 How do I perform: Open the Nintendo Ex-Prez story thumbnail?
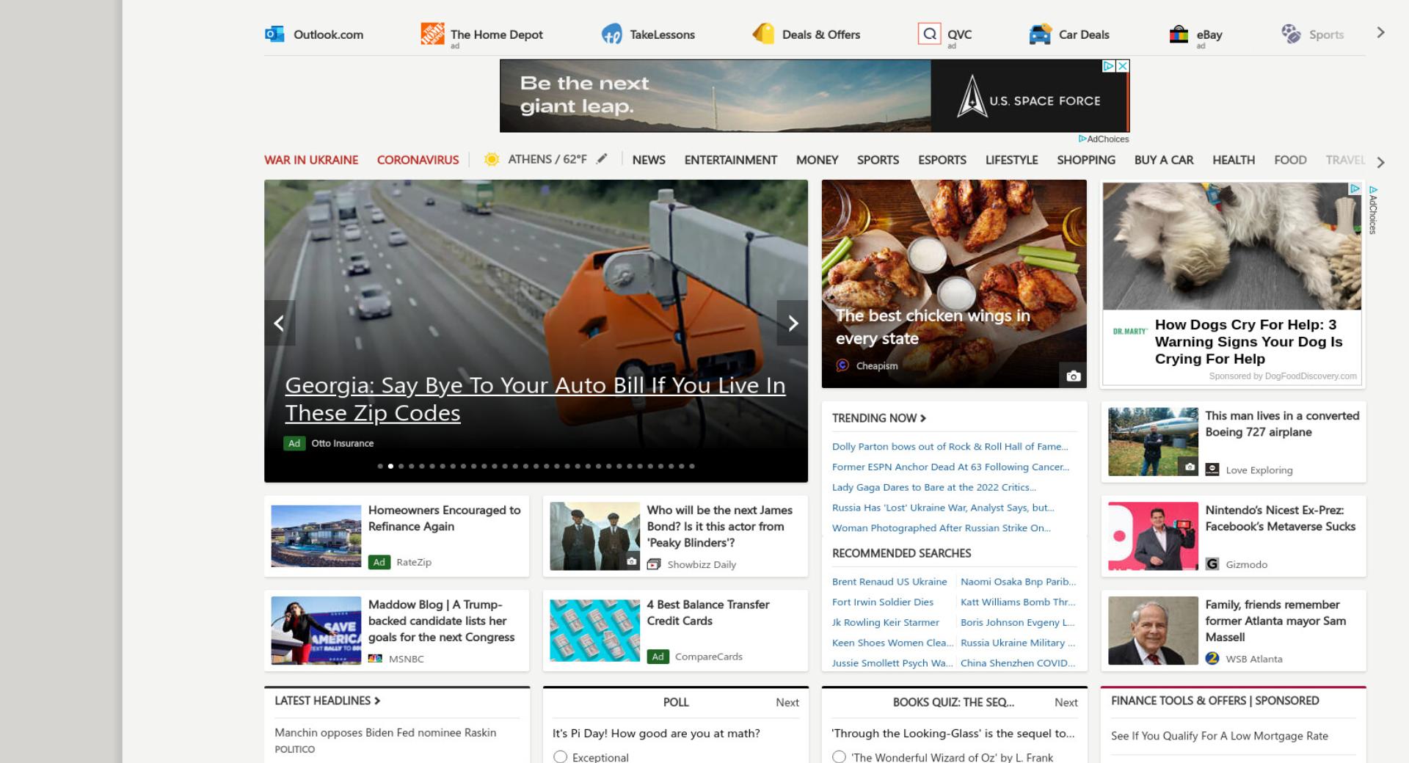click(x=1153, y=536)
